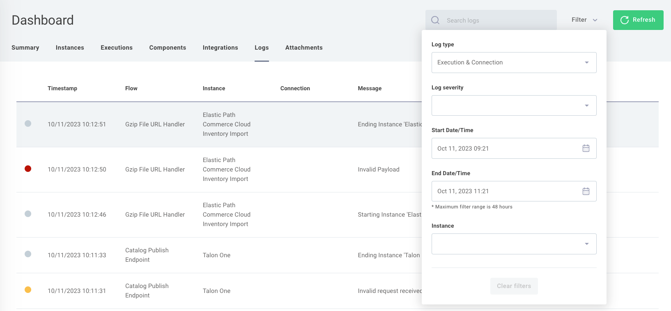Click the Clear filters button
The height and width of the screenshot is (311, 671).
(514, 286)
